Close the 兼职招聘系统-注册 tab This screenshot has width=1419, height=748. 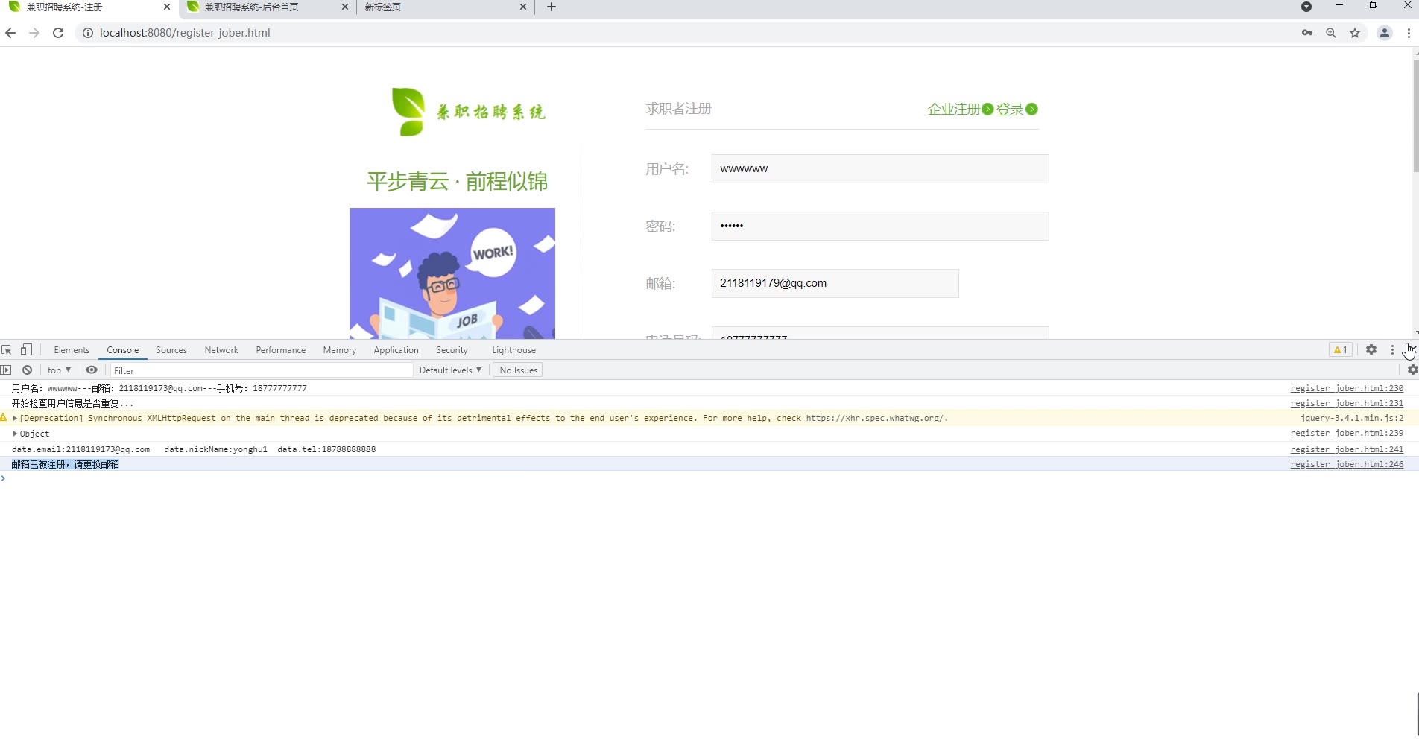click(166, 7)
